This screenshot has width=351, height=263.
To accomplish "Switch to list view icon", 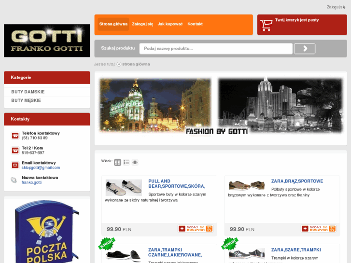I will (126, 162).
